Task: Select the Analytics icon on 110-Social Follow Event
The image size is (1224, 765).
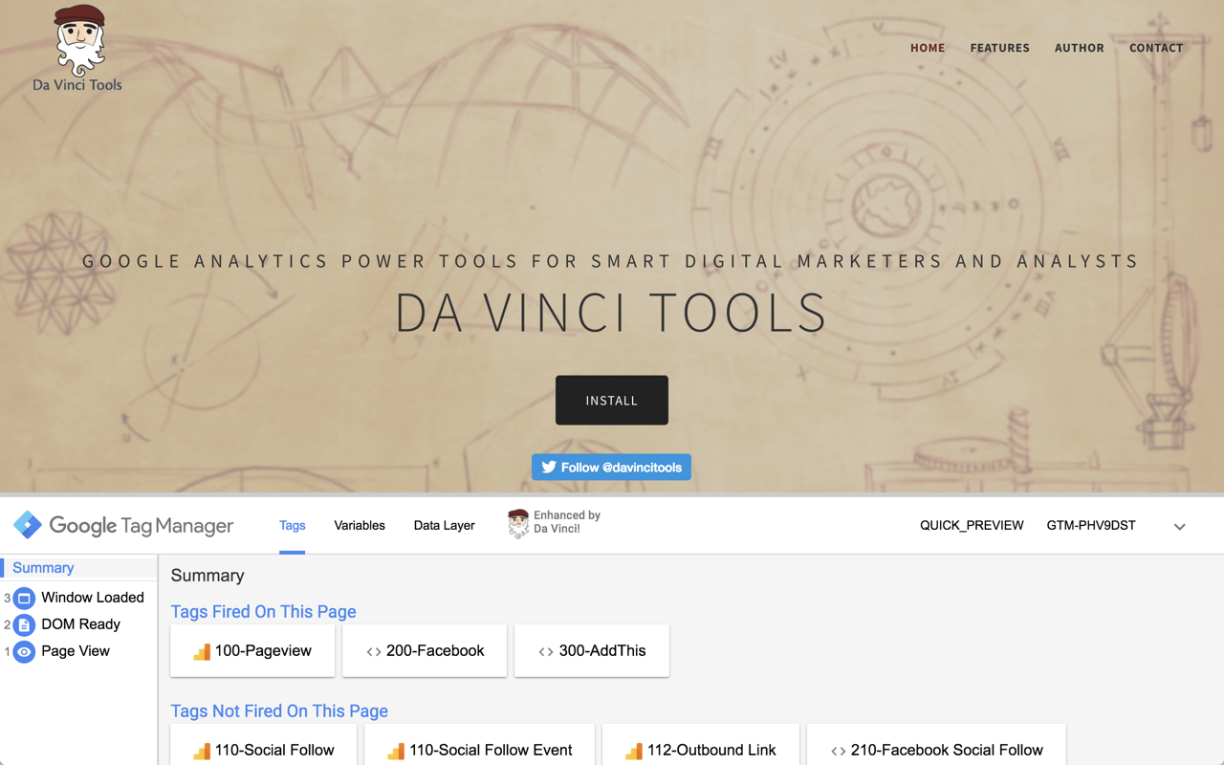Action: (x=396, y=752)
